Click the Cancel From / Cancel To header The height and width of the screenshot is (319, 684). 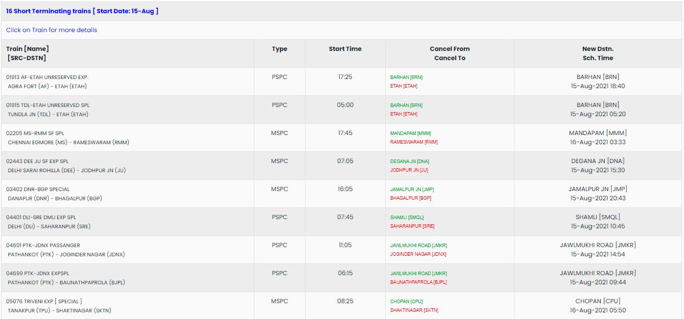tap(450, 54)
